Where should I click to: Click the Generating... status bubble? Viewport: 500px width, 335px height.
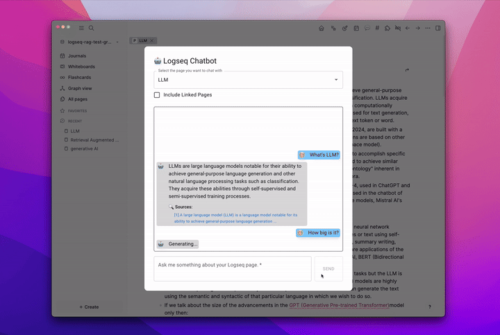click(x=178, y=244)
